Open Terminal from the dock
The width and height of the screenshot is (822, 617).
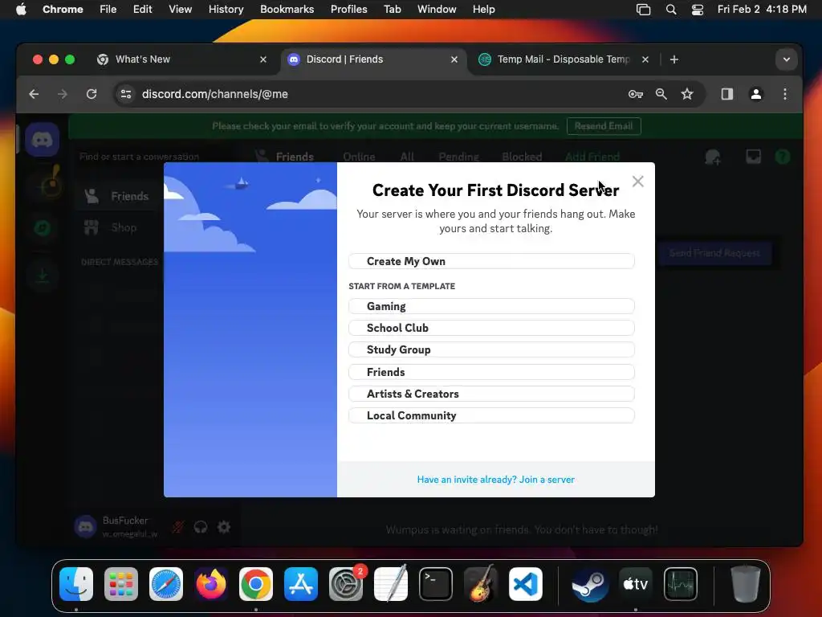pyautogui.click(x=436, y=584)
